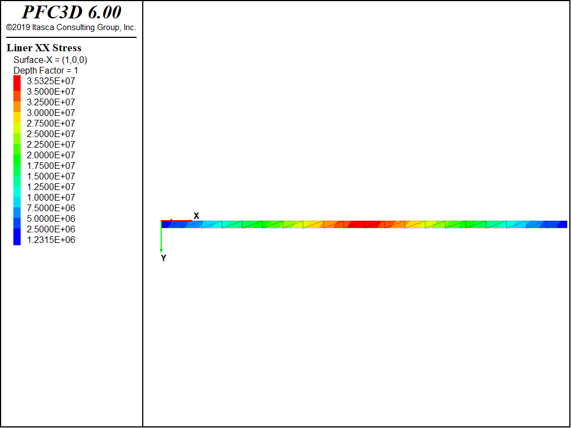Click legend value 7.5000E+06
Image resolution: width=571 pixels, height=428 pixels.
[51, 208]
